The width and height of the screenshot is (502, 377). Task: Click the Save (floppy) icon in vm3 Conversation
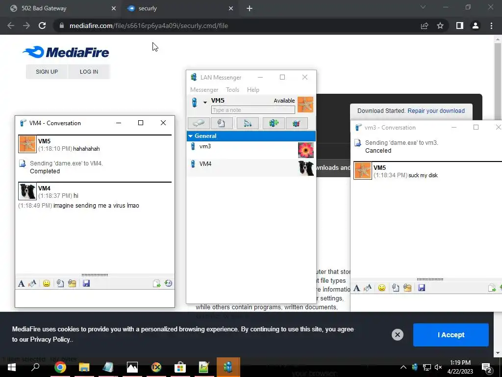coord(421,288)
